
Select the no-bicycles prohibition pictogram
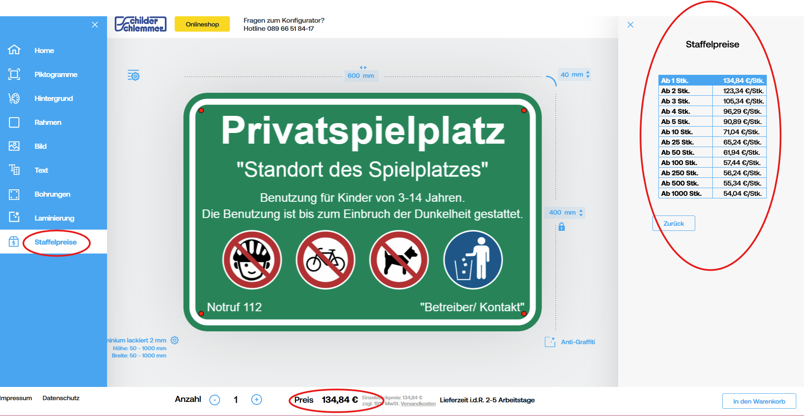pos(326,260)
